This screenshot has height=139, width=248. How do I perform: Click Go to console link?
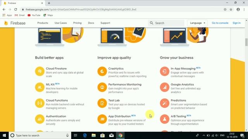(220, 23)
